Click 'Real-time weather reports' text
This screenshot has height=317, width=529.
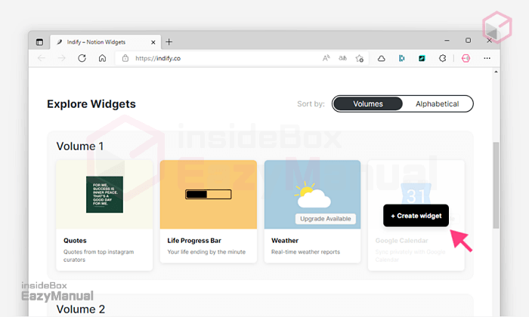click(x=305, y=251)
